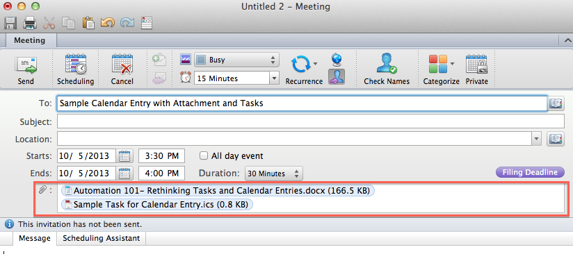This screenshot has height=254, width=573.
Task: Click the Save disk icon
Action: point(10,23)
